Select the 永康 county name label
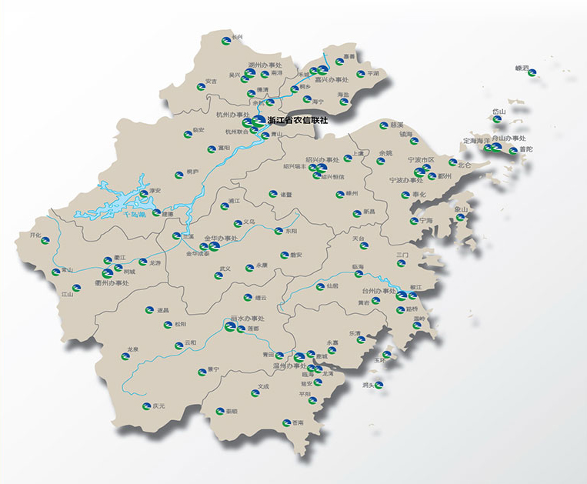This screenshot has height=484, width=587. coord(262,265)
